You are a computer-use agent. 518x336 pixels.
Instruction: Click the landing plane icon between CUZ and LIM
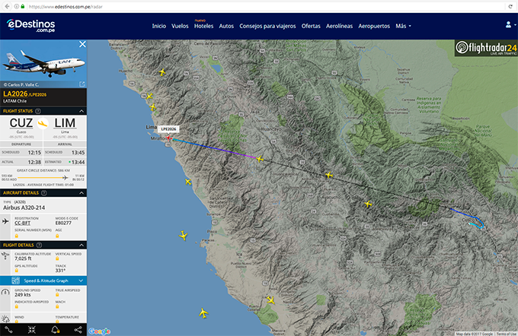pos(43,123)
